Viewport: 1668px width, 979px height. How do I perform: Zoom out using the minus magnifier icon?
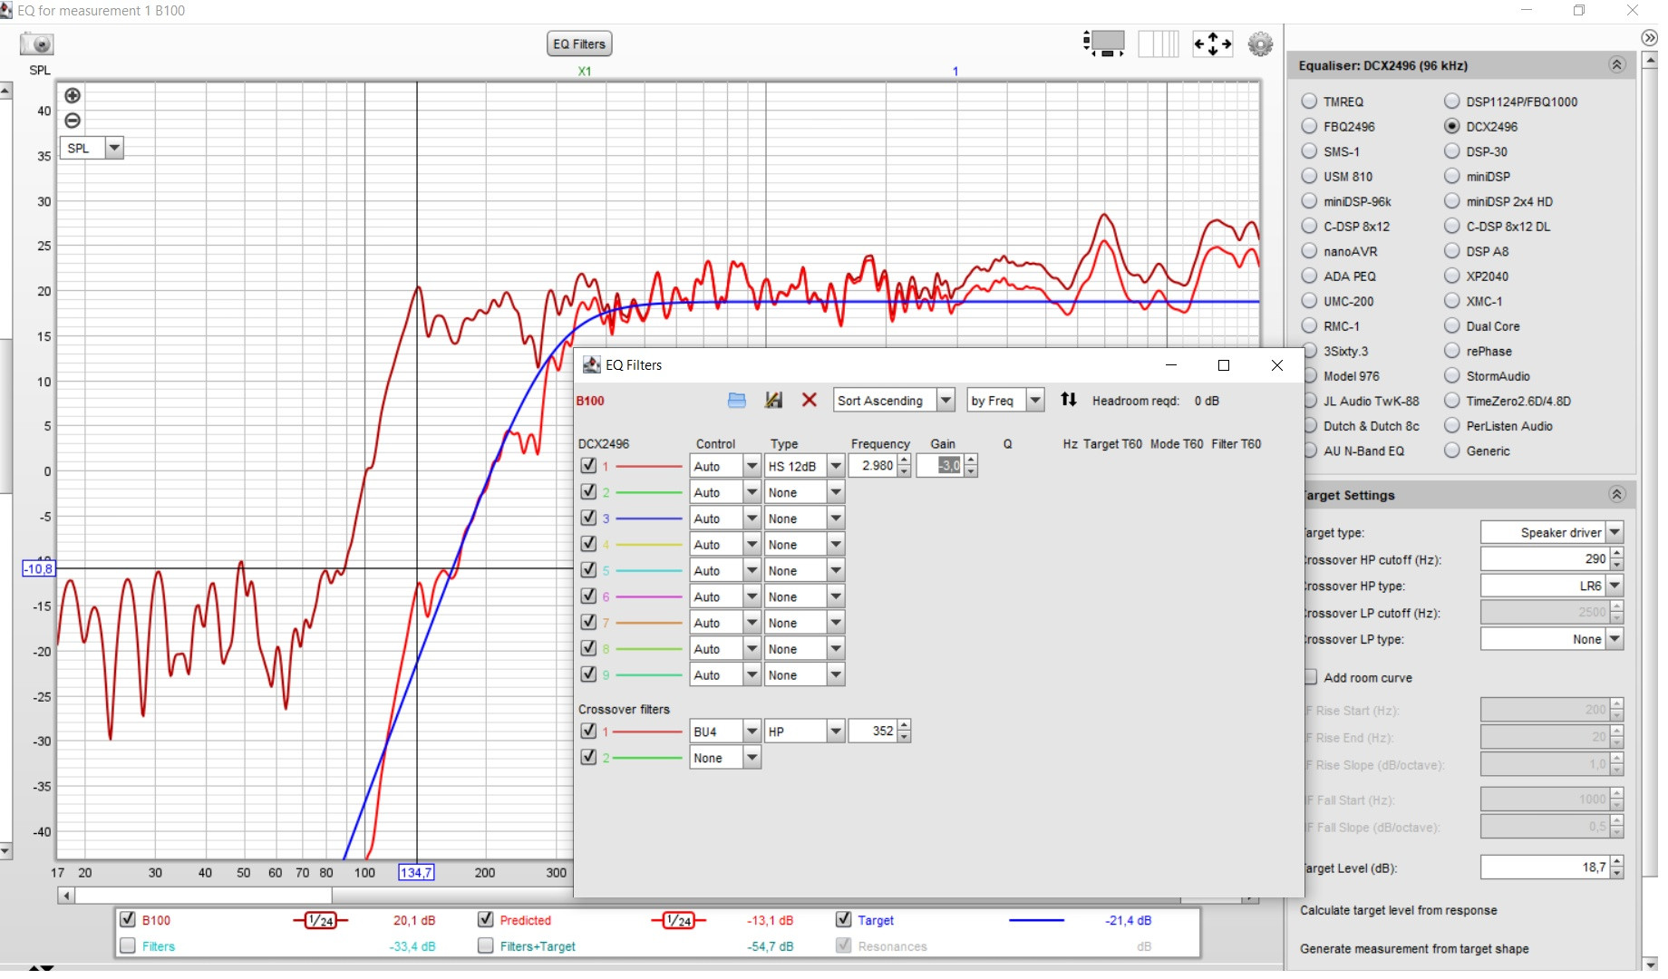coord(73,121)
